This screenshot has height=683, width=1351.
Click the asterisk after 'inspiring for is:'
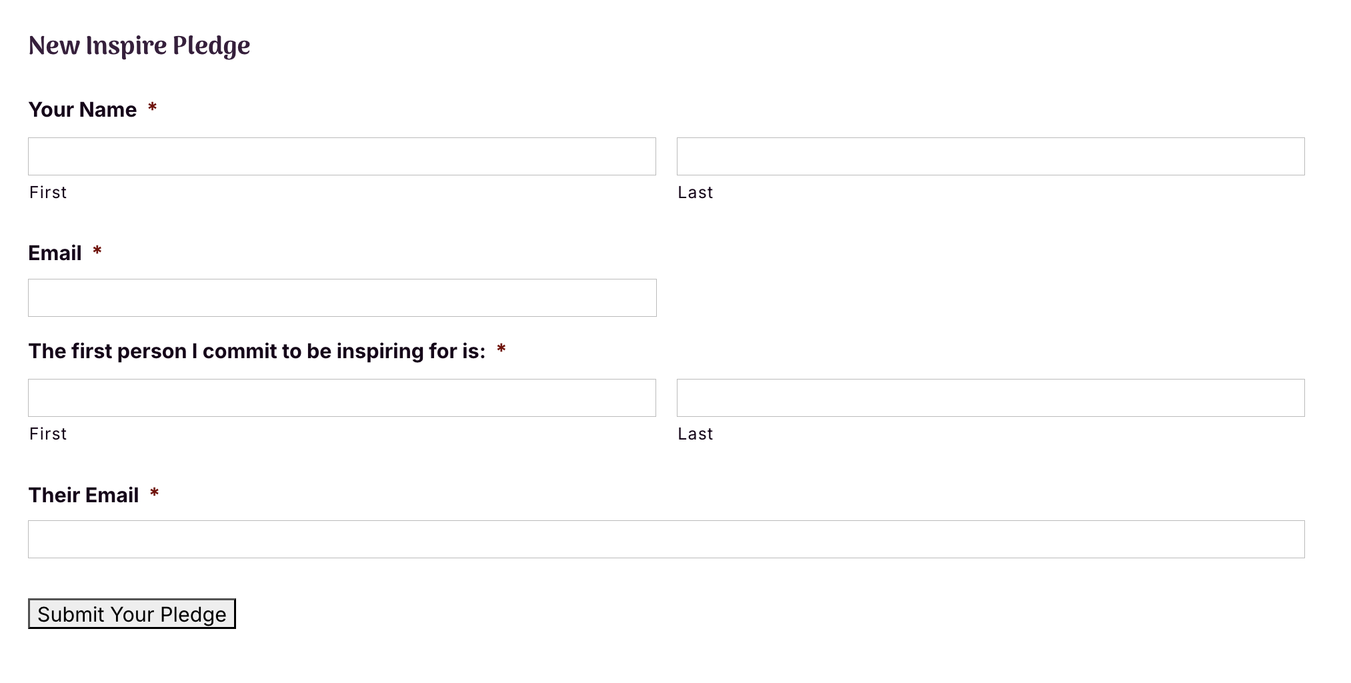tap(501, 349)
